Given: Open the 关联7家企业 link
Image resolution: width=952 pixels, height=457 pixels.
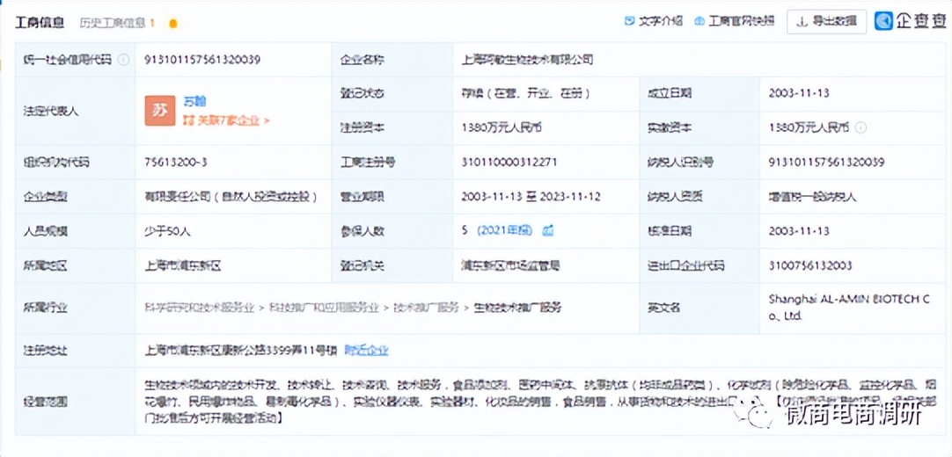Looking at the screenshot, I should tap(226, 120).
